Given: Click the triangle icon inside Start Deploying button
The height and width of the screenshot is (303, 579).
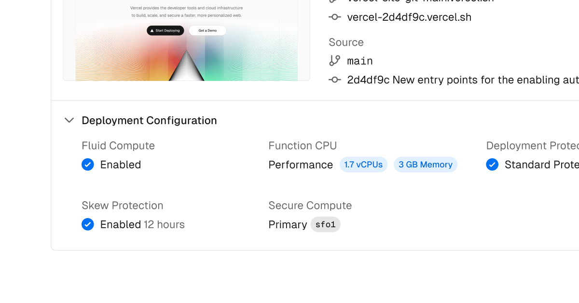Looking at the screenshot, I should coord(151,30).
